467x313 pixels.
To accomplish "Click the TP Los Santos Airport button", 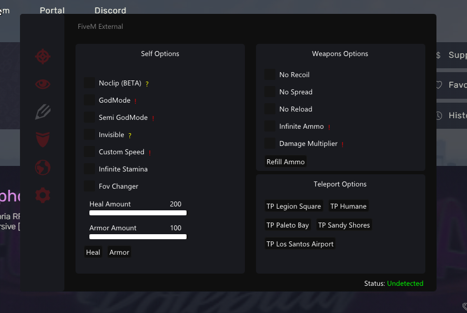I will (x=300, y=244).
